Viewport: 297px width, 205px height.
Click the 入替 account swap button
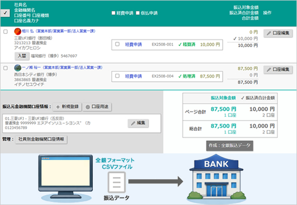coord(22,56)
